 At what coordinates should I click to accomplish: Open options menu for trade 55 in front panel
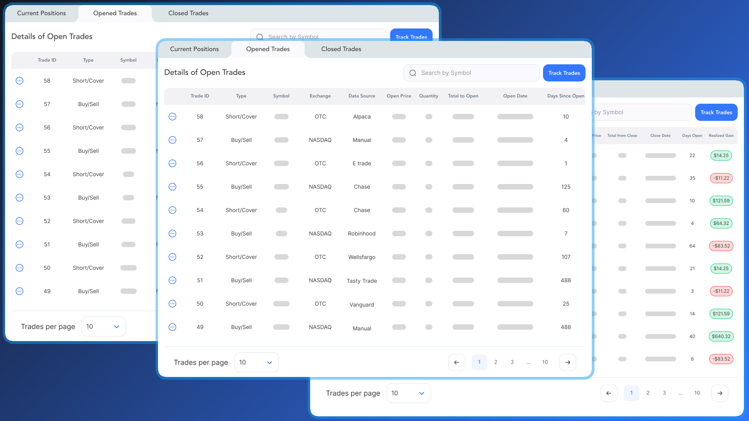[x=172, y=187]
